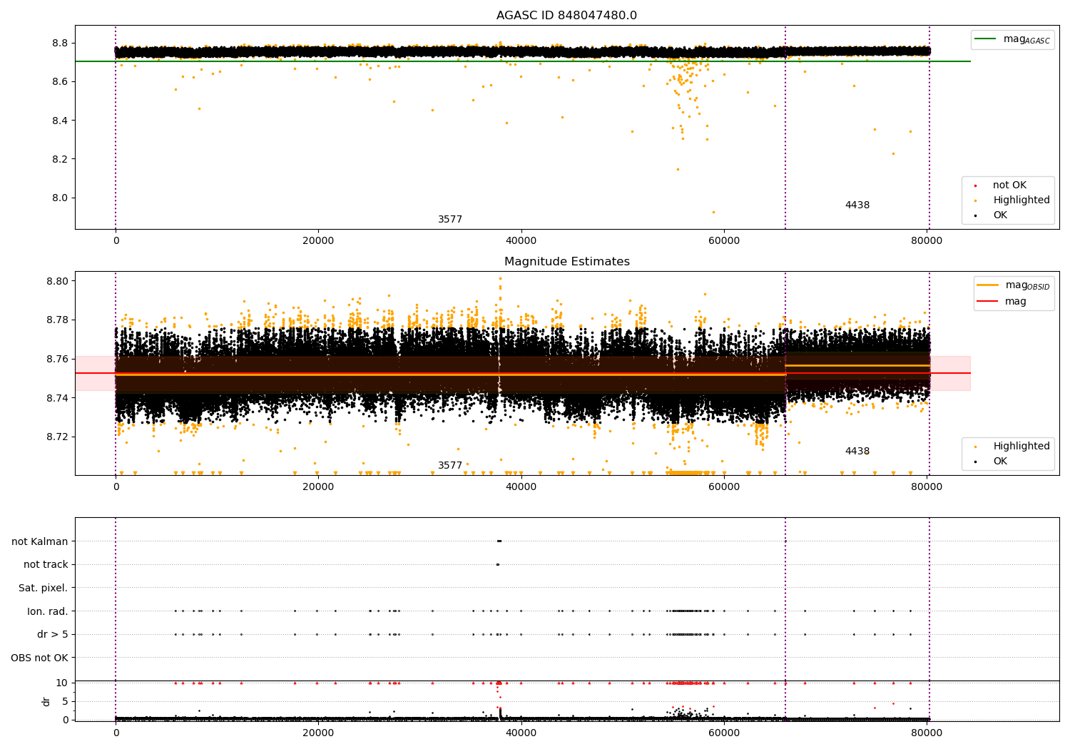The width and height of the screenshot is (1070, 749).
Task: Select the mag AGASC legend entry
Action: coord(1013,39)
